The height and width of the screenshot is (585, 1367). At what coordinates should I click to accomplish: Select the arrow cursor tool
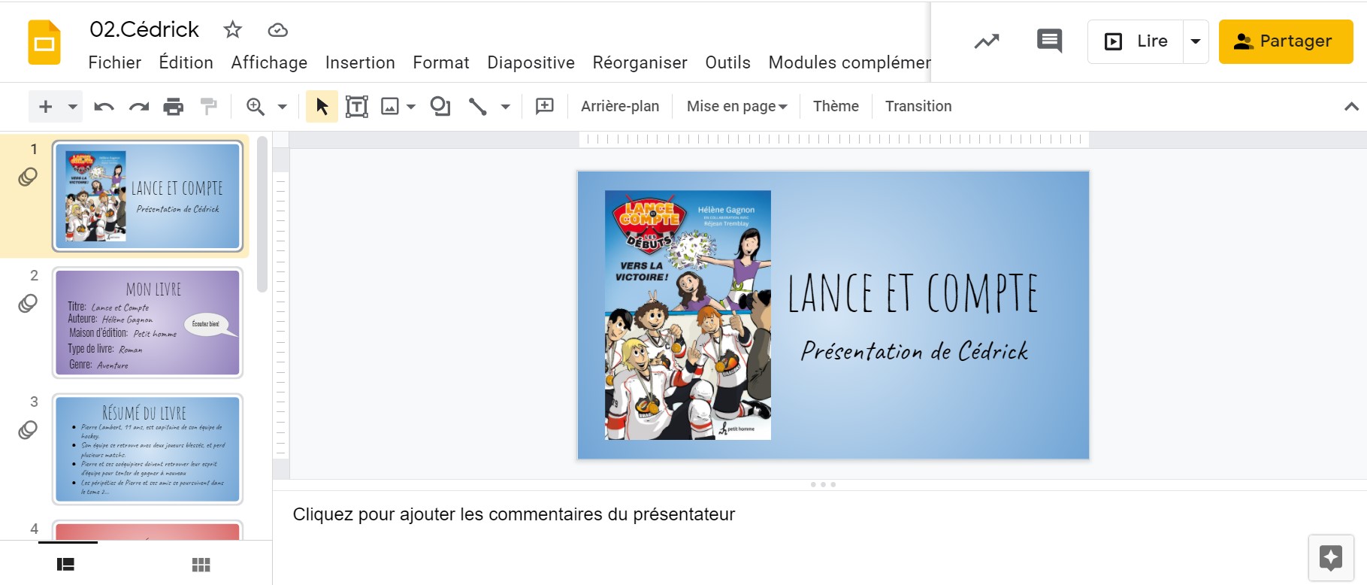tap(322, 107)
